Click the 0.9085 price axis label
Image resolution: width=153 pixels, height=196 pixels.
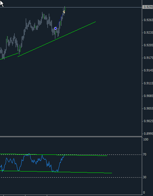click(148, 96)
